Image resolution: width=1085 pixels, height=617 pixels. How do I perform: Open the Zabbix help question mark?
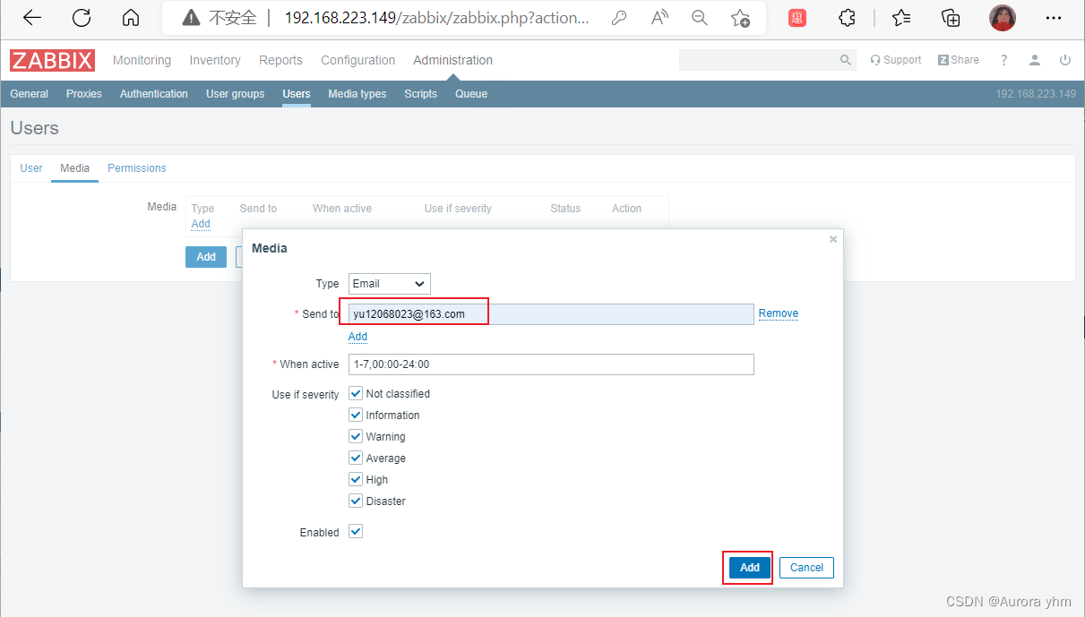point(1004,60)
